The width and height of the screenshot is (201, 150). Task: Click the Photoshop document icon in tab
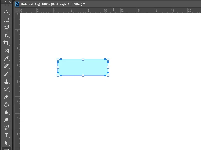coord(17,4)
